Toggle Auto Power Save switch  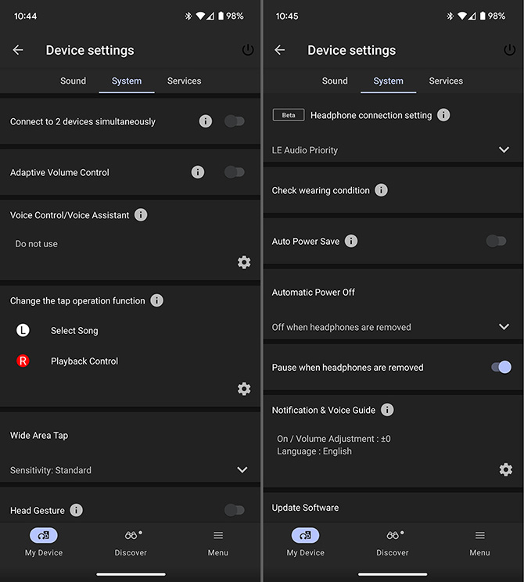[496, 241]
